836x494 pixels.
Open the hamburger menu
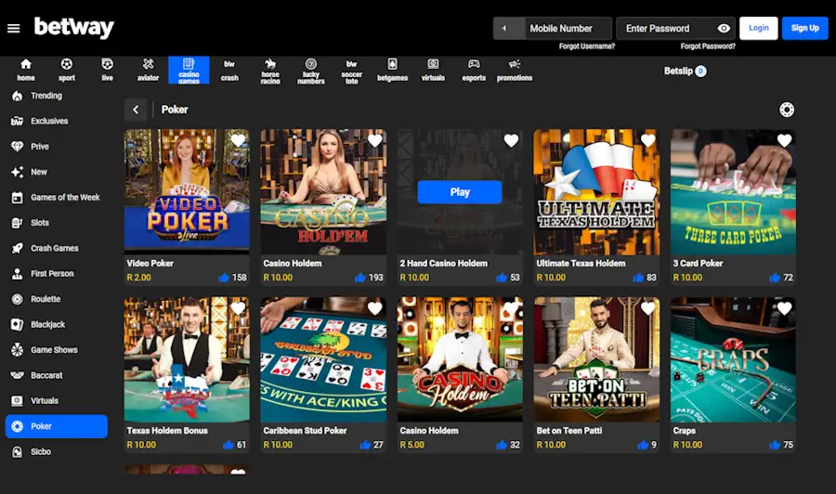pos(13,28)
